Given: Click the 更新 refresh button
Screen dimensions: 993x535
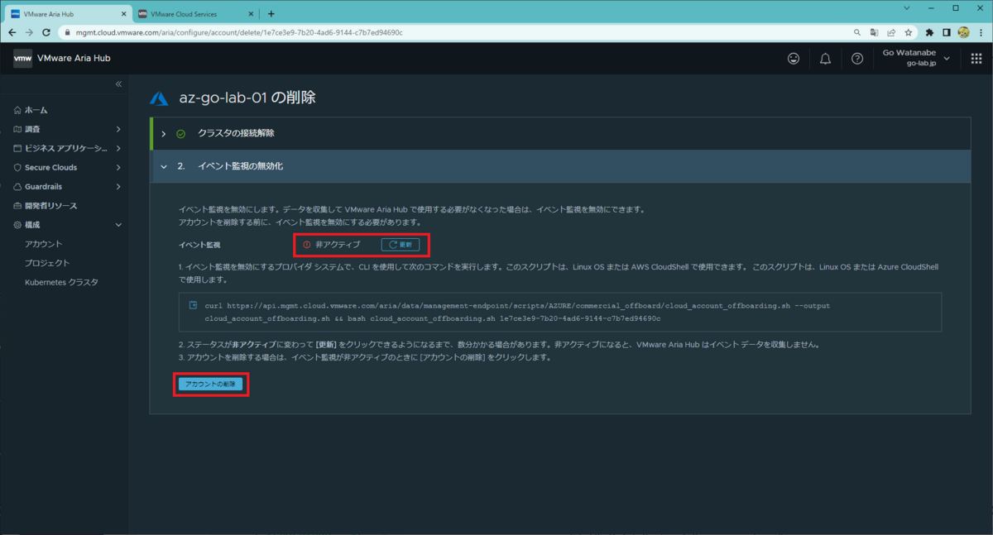Looking at the screenshot, I should tap(401, 245).
